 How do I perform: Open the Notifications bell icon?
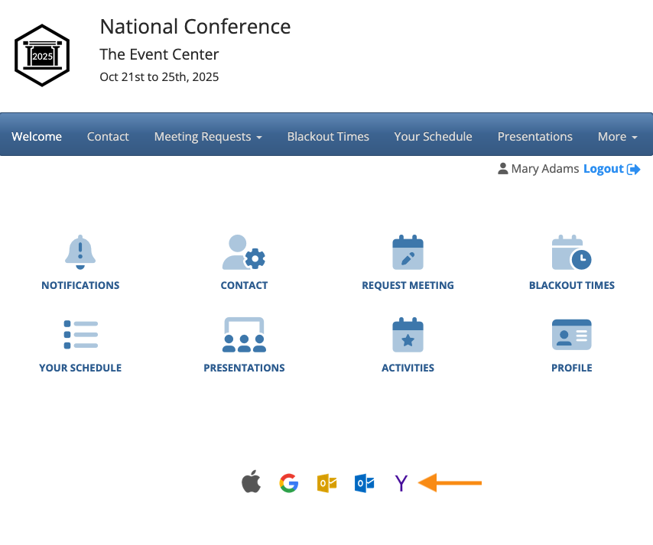80,252
